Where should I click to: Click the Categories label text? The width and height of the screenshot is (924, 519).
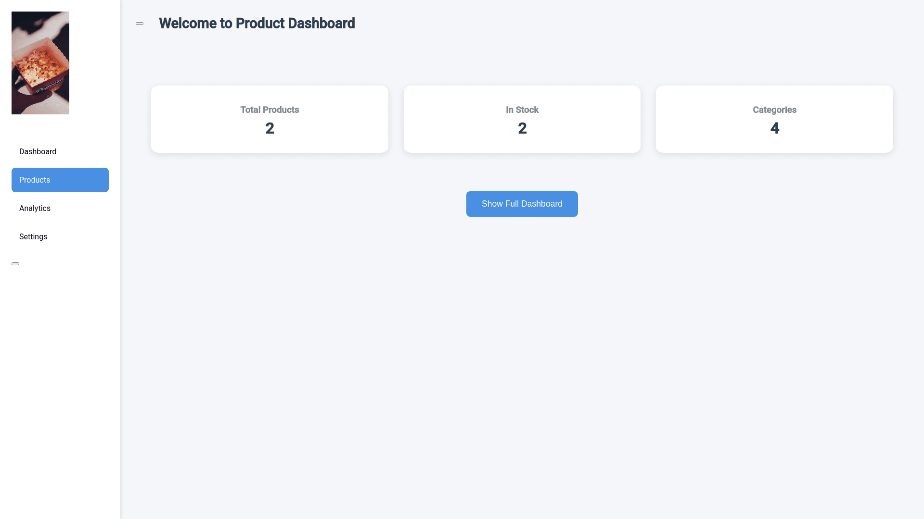tap(774, 110)
